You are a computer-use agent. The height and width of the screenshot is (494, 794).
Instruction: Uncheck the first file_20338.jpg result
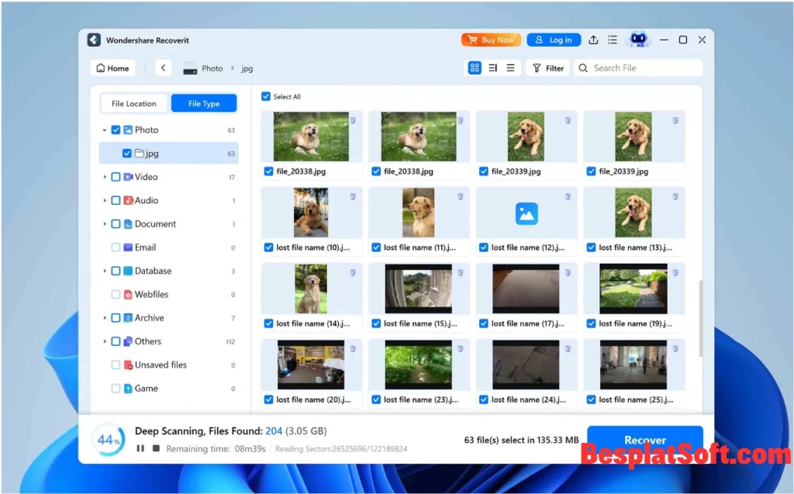(269, 171)
